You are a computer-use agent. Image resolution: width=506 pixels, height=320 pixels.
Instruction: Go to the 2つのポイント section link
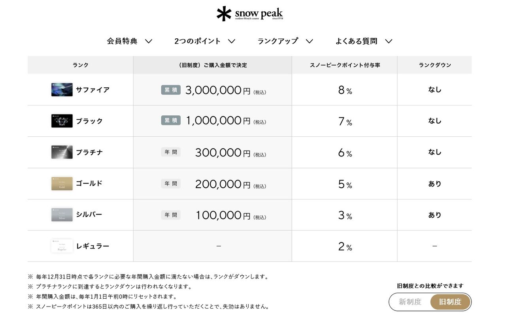tap(198, 41)
